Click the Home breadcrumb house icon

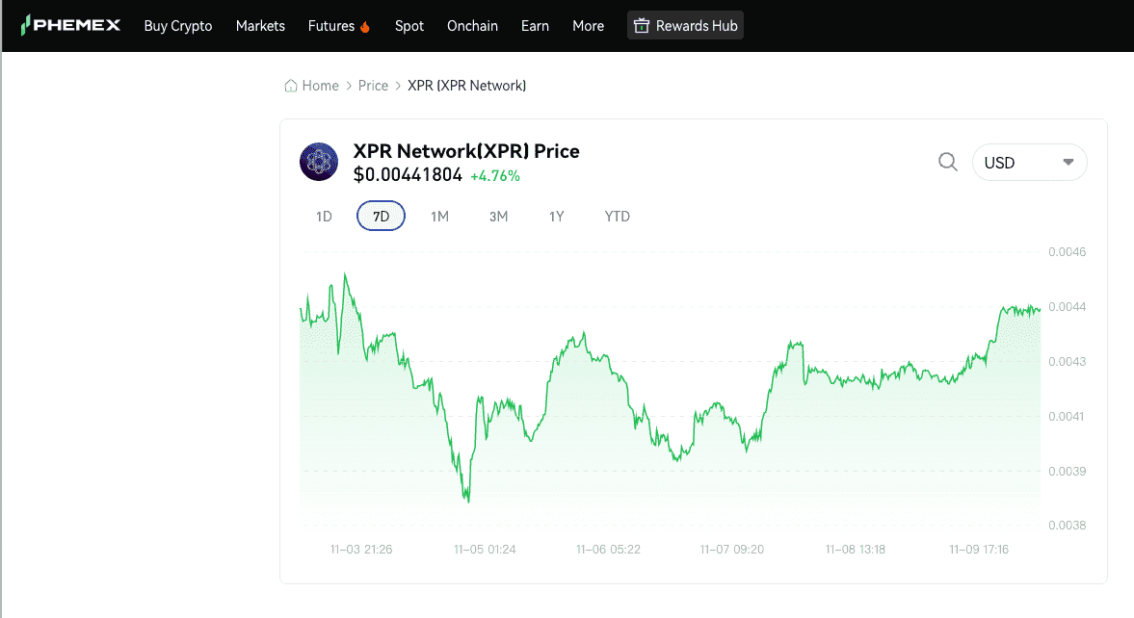click(288, 85)
